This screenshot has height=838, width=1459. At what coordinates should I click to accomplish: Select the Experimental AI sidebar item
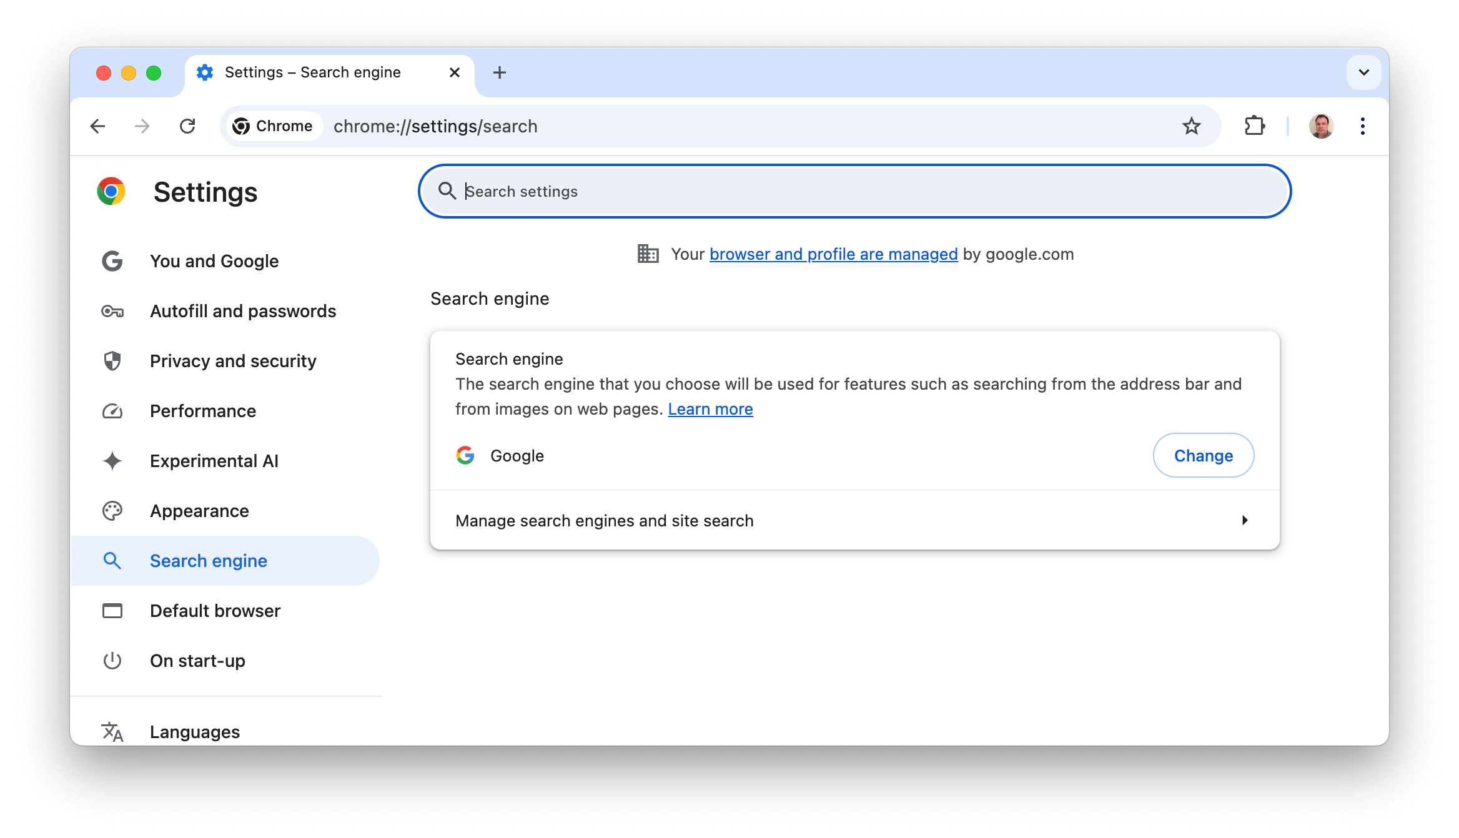212,460
